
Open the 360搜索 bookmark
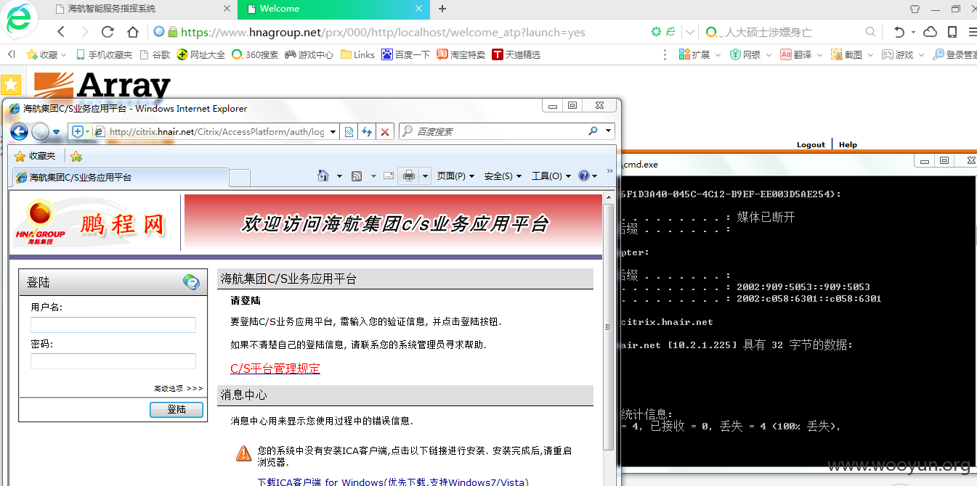pyautogui.click(x=255, y=54)
